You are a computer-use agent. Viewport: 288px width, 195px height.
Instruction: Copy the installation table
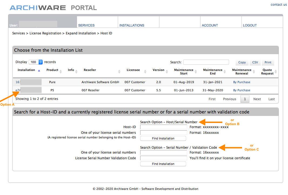[242, 62]
